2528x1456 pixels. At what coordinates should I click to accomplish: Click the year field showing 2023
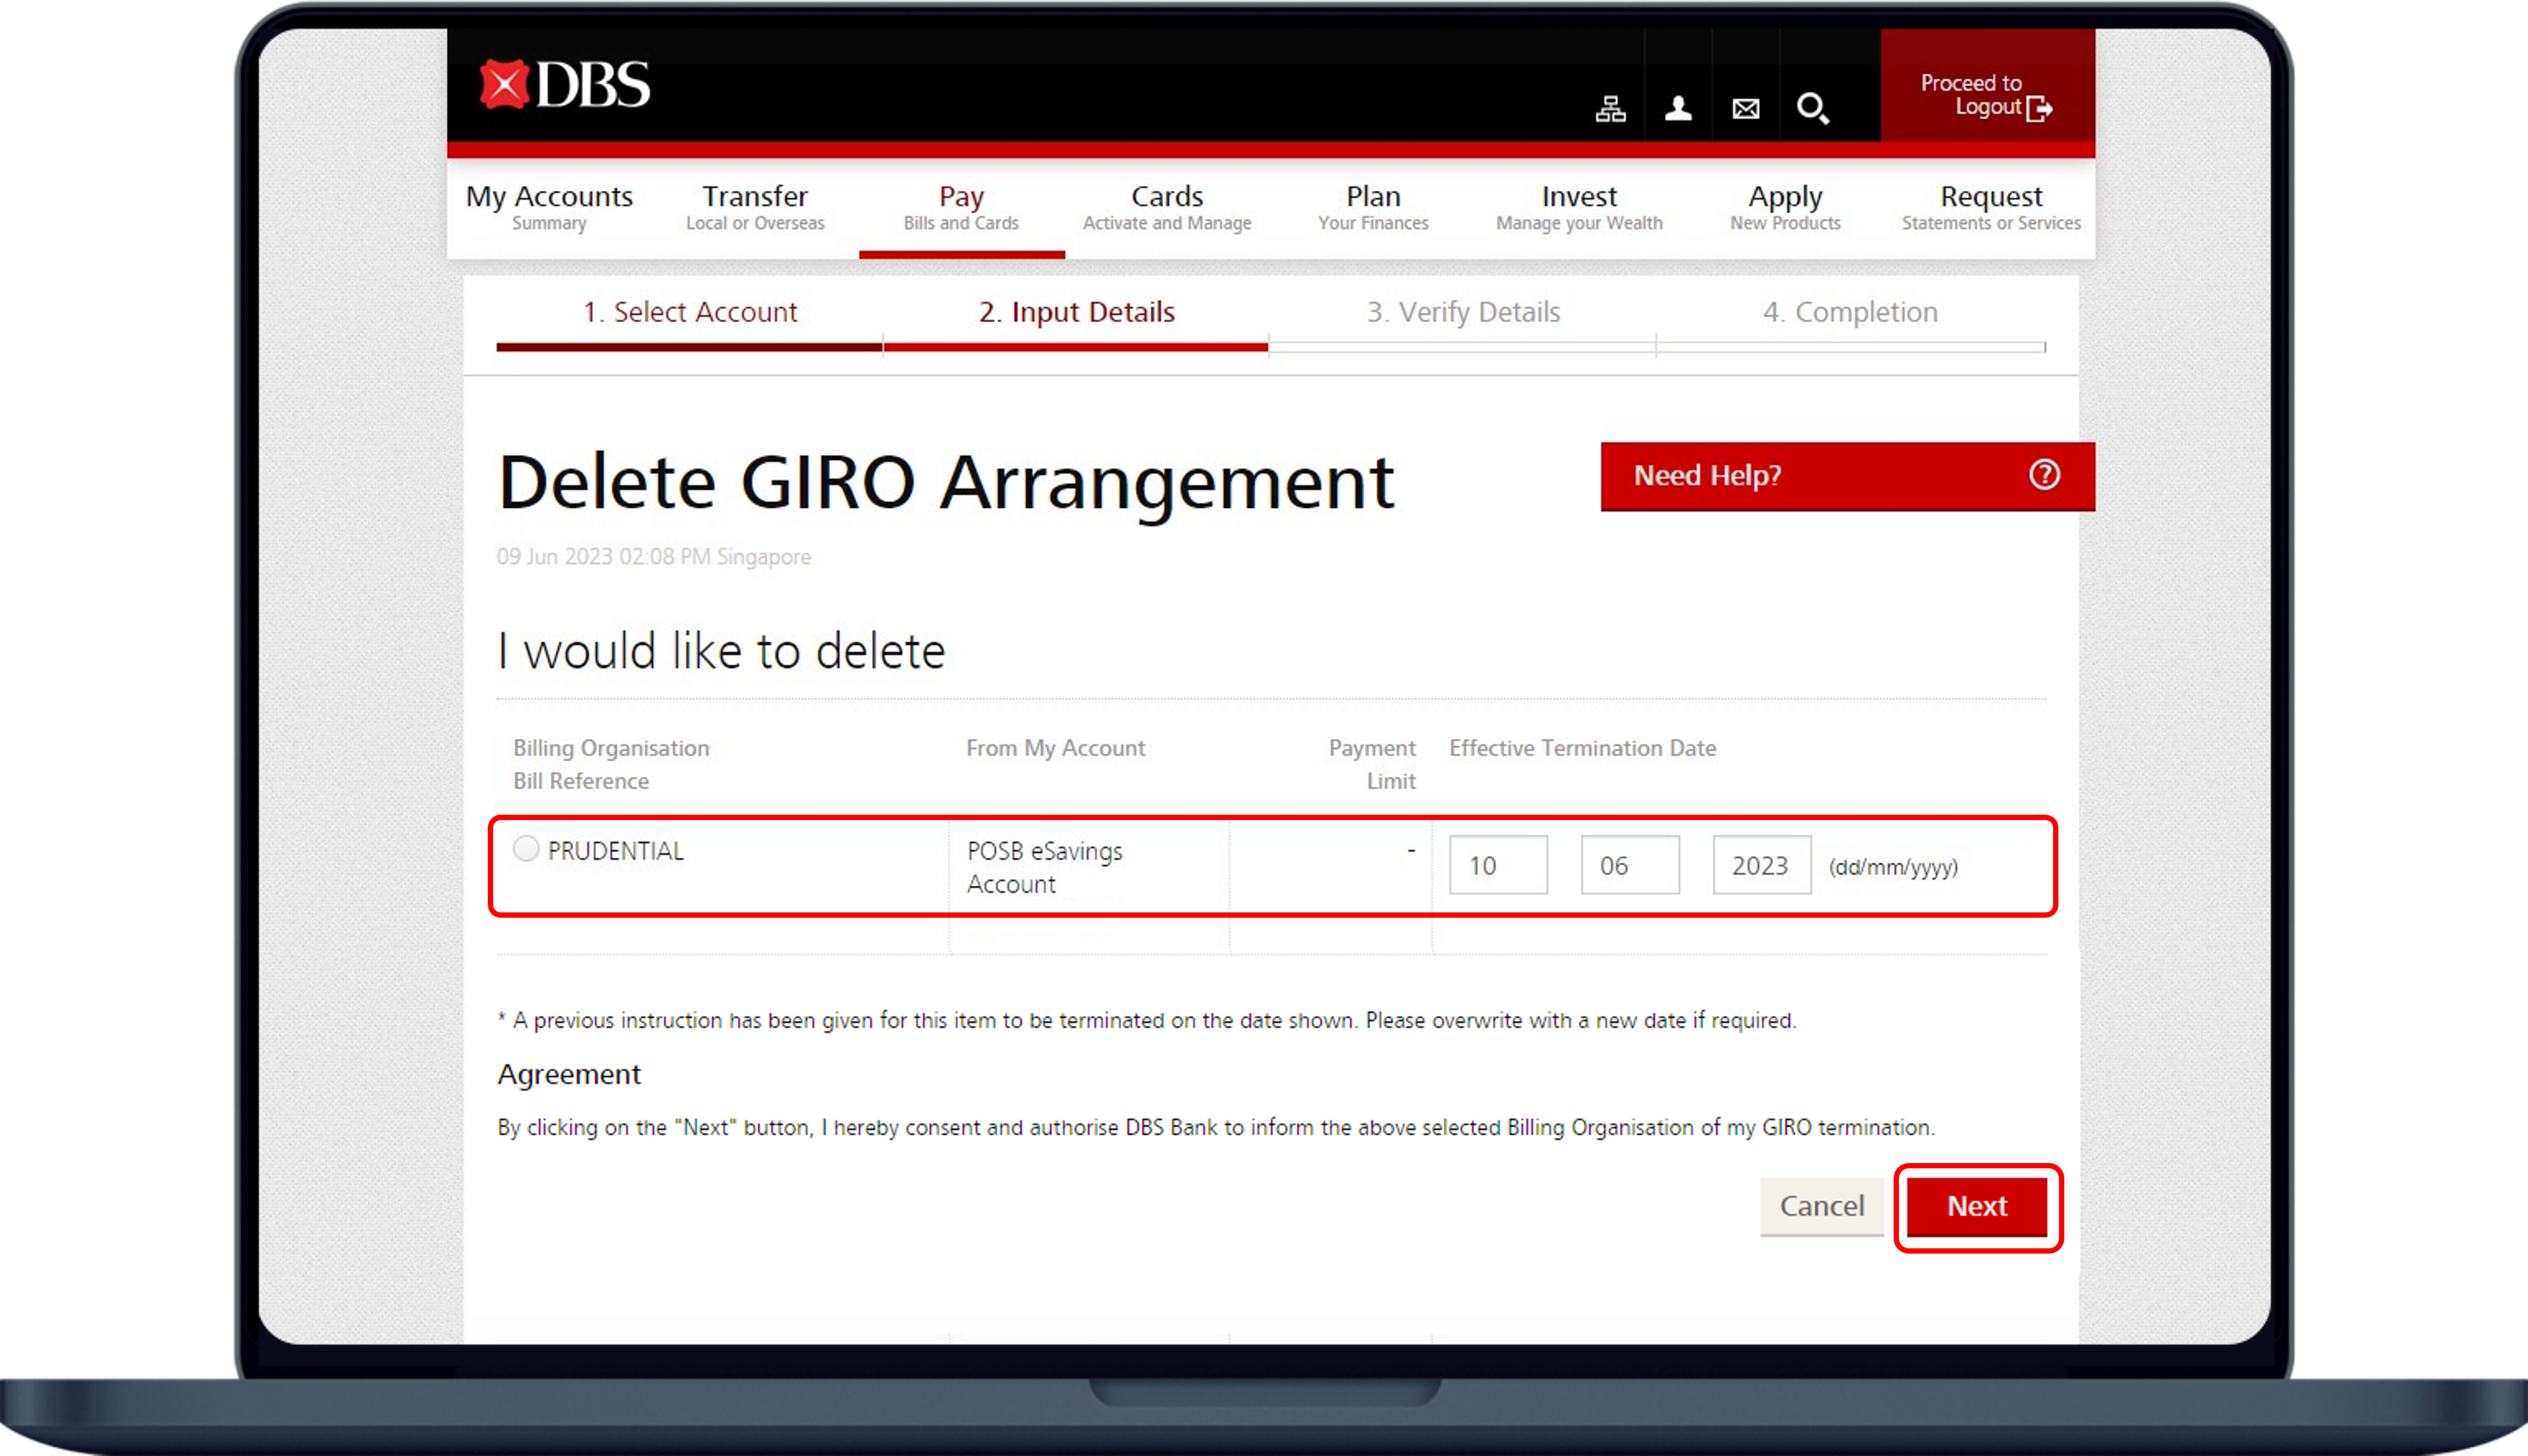[x=1762, y=865]
